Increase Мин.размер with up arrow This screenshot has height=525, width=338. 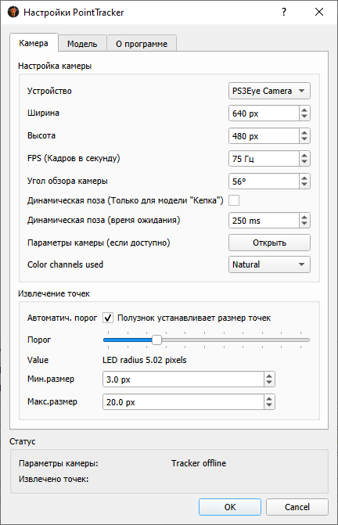click(x=269, y=376)
